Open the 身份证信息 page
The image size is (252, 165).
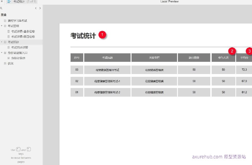pos(18,58)
